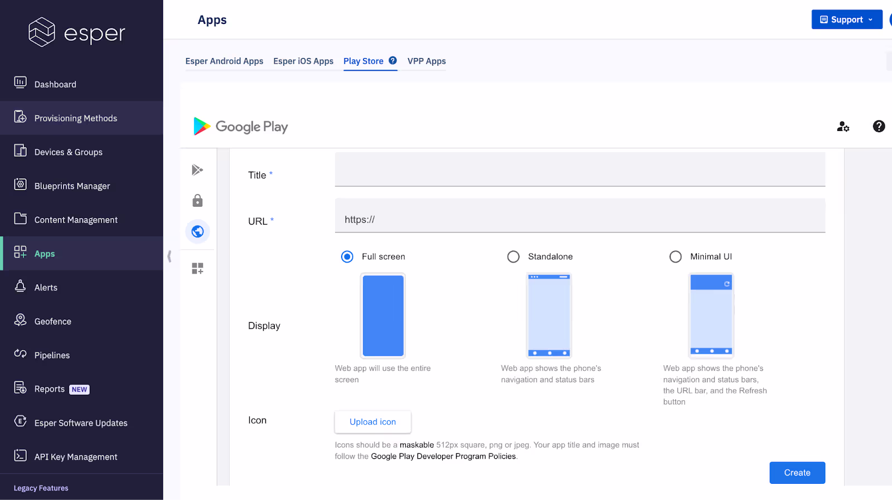Open organize apps collections icon
This screenshot has width=892, height=500.
[197, 269]
